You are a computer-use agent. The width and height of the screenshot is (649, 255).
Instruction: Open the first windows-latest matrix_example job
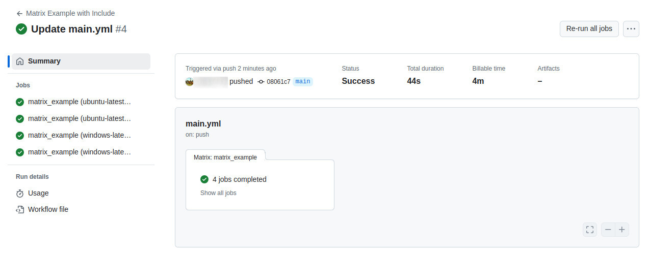(x=79, y=136)
